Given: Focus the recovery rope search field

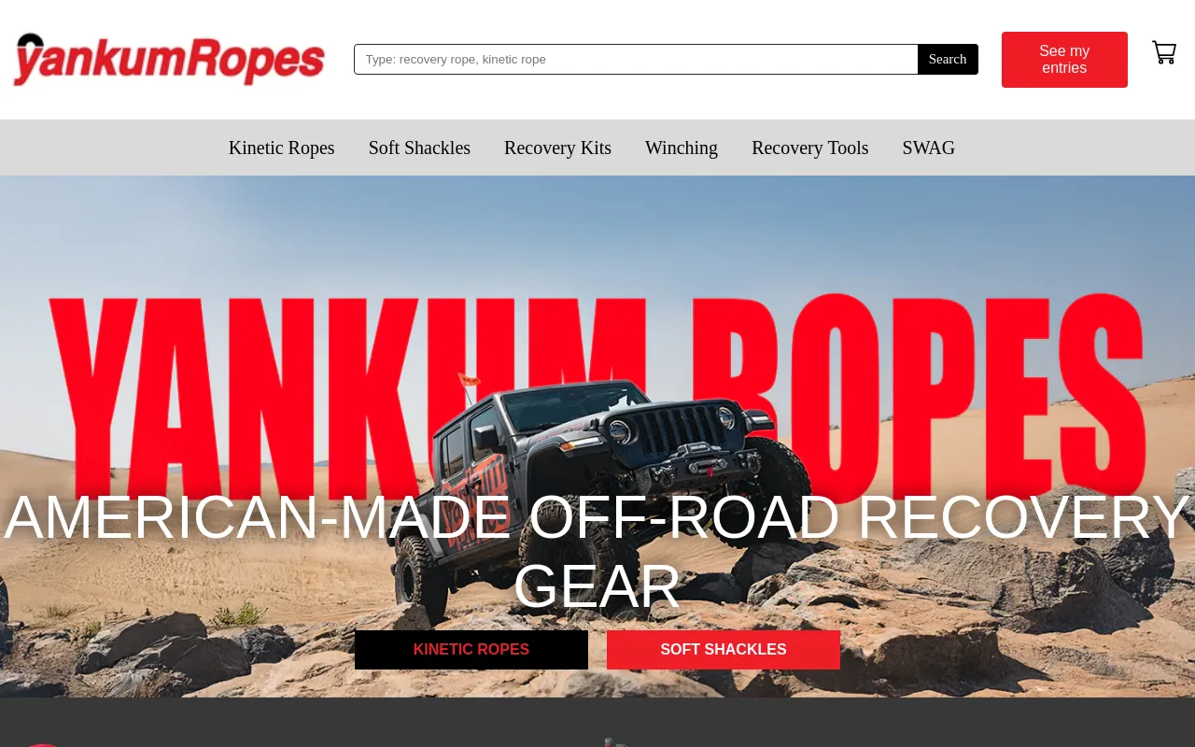Looking at the screenshot, I should (636, 59).
